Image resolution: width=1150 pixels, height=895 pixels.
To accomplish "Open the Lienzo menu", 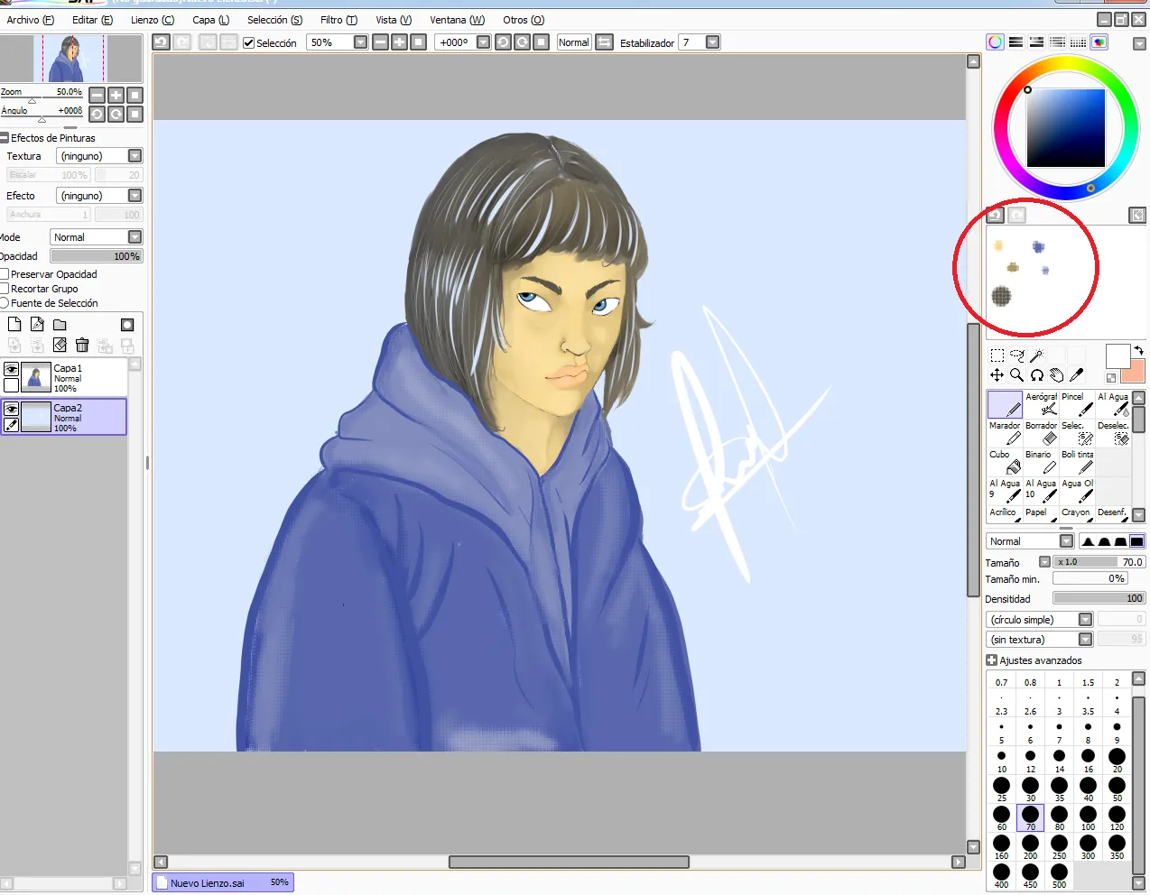I will (x=152, y=20).
